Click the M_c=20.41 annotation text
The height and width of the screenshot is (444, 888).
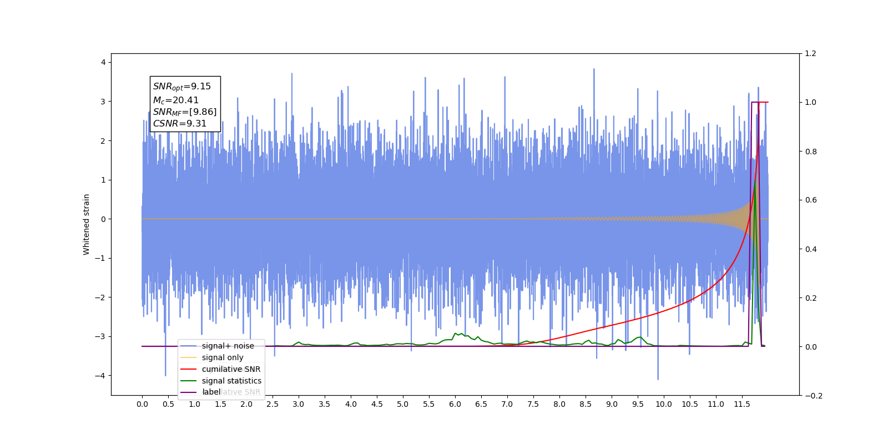point(176,100)
